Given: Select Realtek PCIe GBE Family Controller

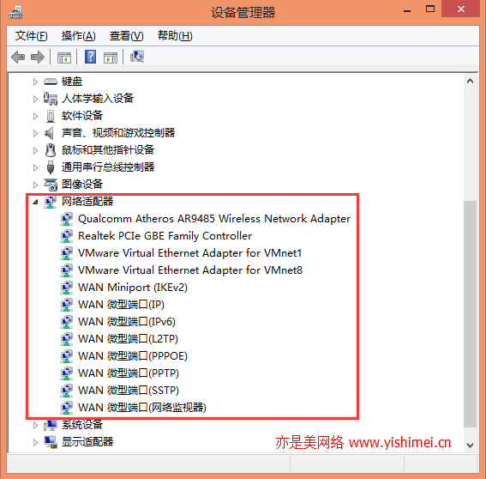Looking at the screenshot, I should click(x=165, y=236).
